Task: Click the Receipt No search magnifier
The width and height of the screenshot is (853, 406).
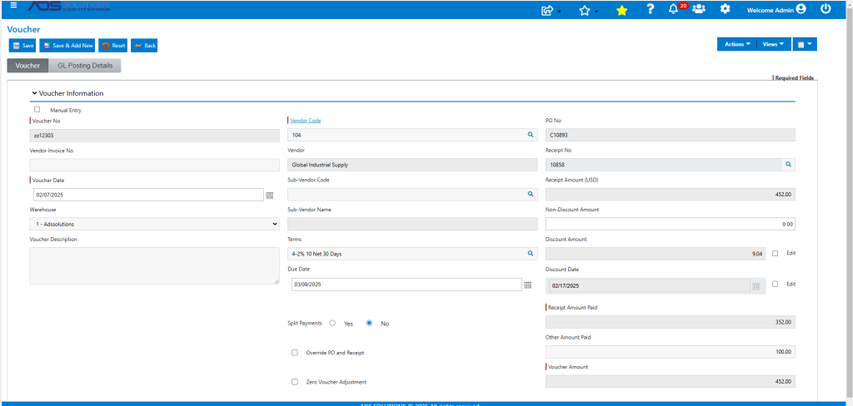Action: (788, 164)
